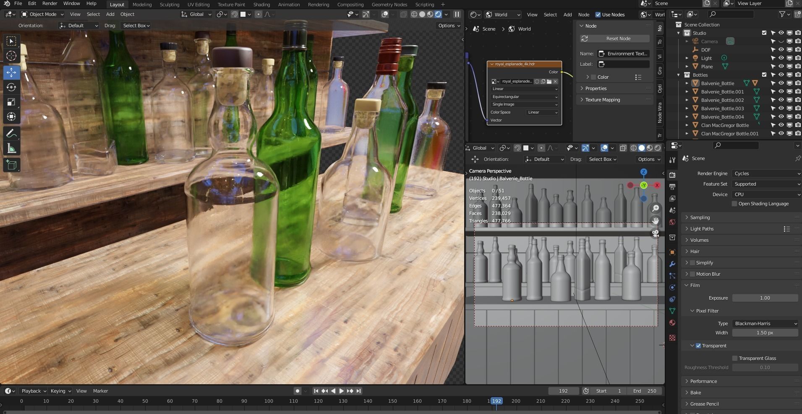Image resolution: width=802 pixels, height=414 pixels.
Task: Click the node Name field
Action: 623,54
